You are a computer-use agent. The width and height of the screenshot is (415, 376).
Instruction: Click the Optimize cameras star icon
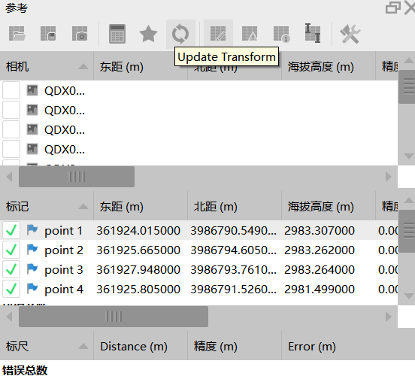(148, 34)
